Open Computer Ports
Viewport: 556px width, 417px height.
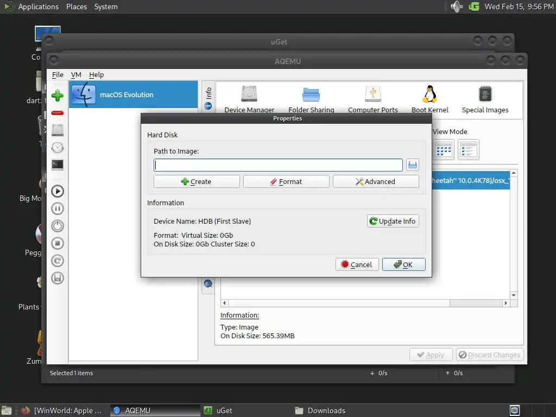tap(372, 99)
